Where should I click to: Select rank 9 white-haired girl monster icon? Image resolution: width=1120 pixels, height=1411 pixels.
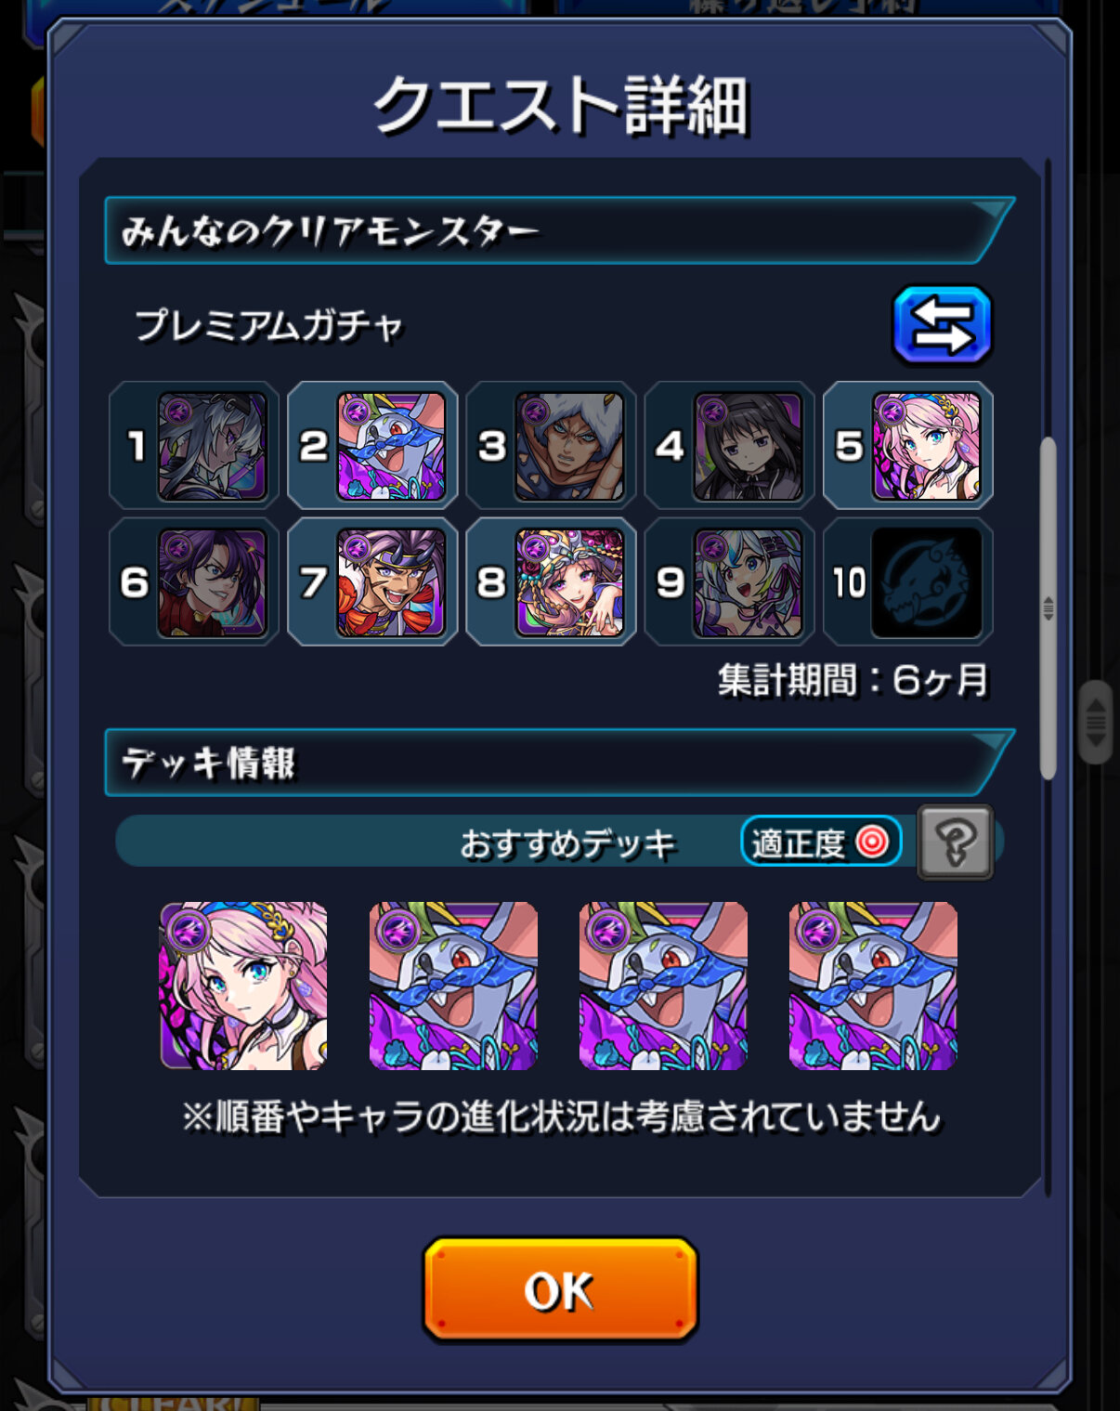pyautogui.click(x=748, y=582)
